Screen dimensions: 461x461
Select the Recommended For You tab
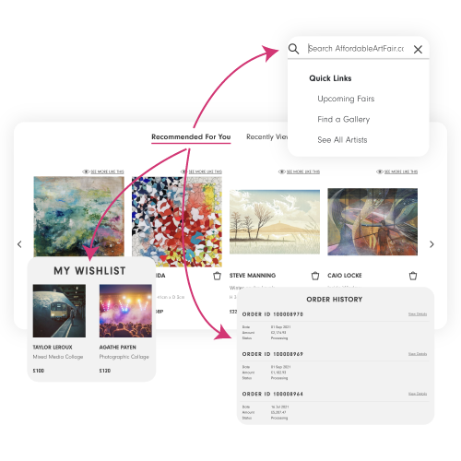pos(191,137)
